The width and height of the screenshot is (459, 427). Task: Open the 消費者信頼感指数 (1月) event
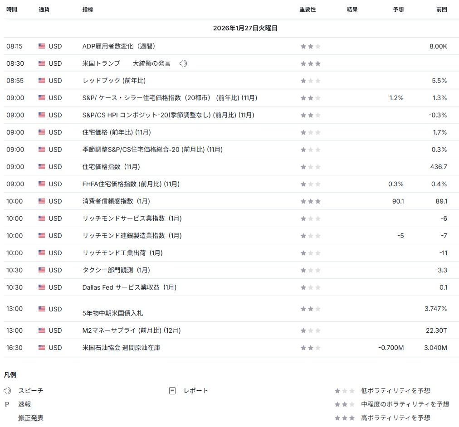click(x=116, y=201)
